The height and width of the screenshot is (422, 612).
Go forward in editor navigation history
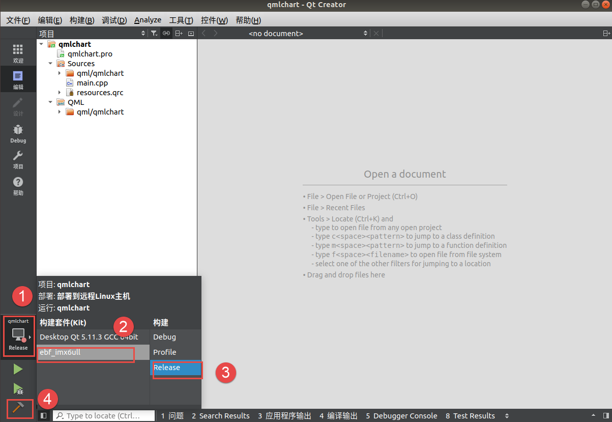point(216,33)
